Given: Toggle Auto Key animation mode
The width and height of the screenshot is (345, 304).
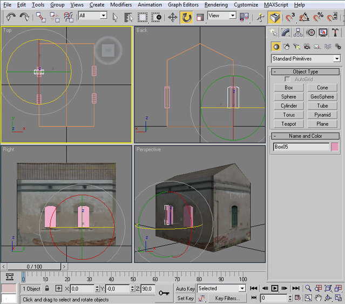Looking at the screenshot, I should 185,289.
